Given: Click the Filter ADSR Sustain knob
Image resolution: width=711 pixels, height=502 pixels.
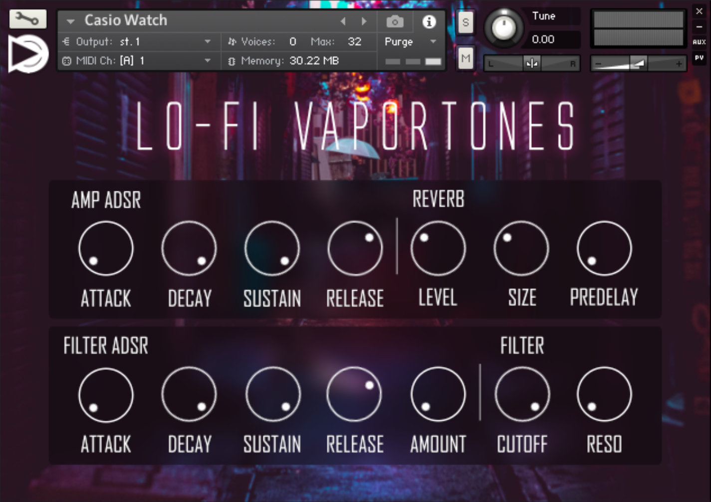Looking at the screenshot, I should coord(273,395).
